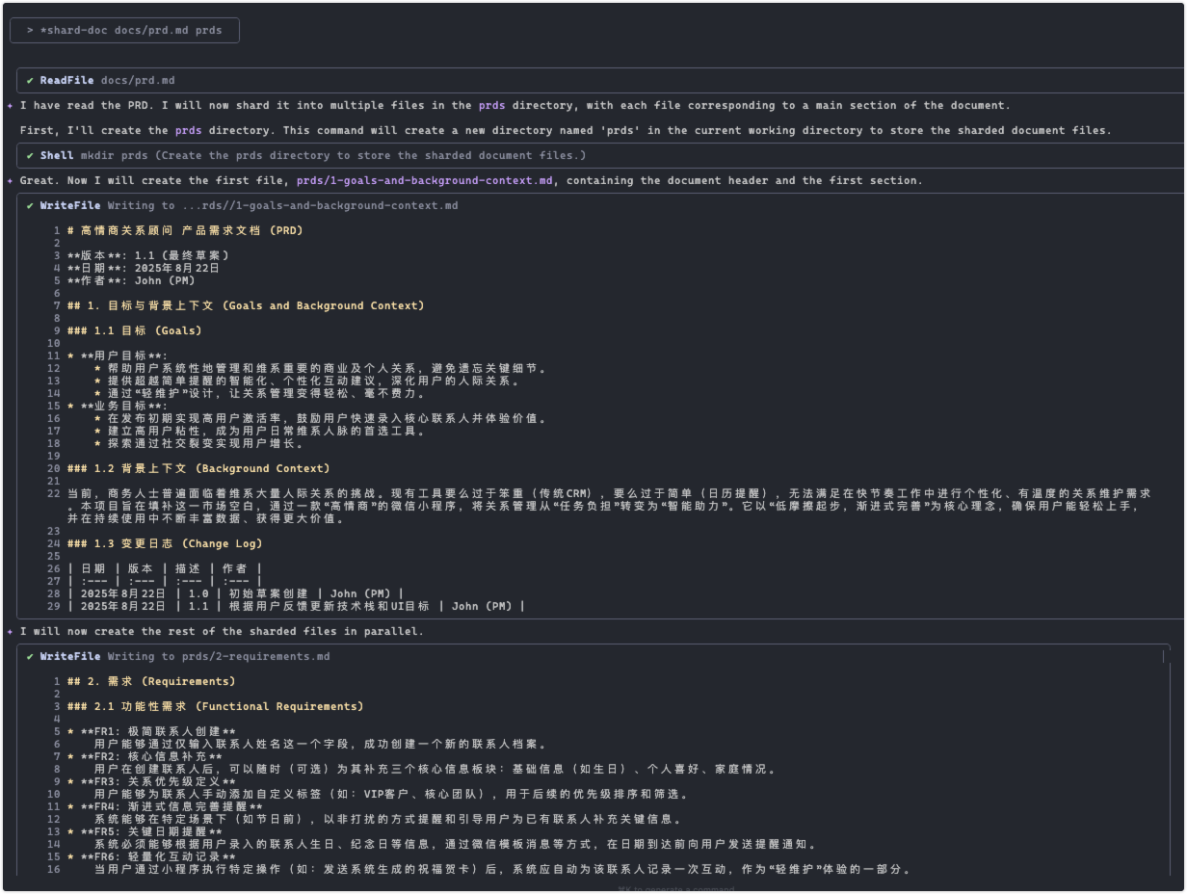Image resolution: width=1187 pixels, height=894 pixels.
Task: Click the green checkmark beside ReadFile
Action: [x=31, y=81]
